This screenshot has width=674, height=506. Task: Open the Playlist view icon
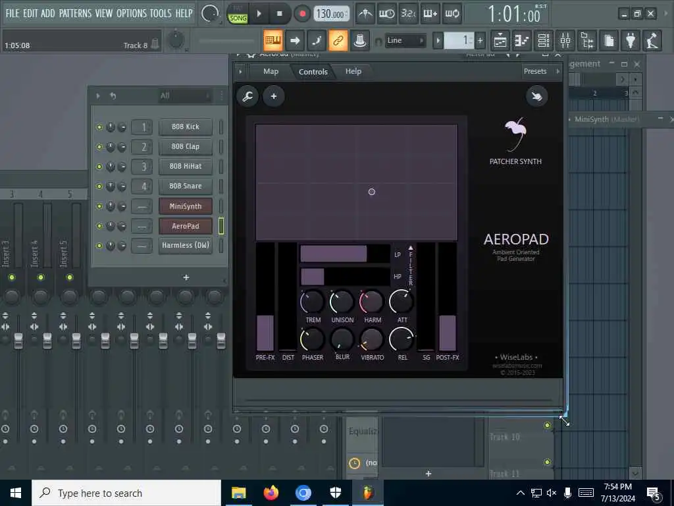(500, 40)
